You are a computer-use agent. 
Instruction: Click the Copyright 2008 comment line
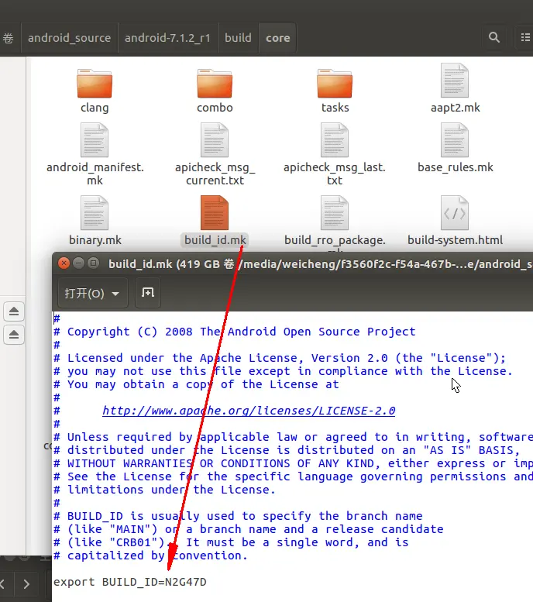234,332
